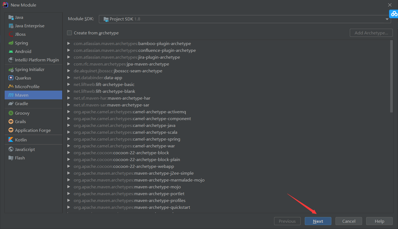Select camel-archetype-activemq archetype

point(130,112)
